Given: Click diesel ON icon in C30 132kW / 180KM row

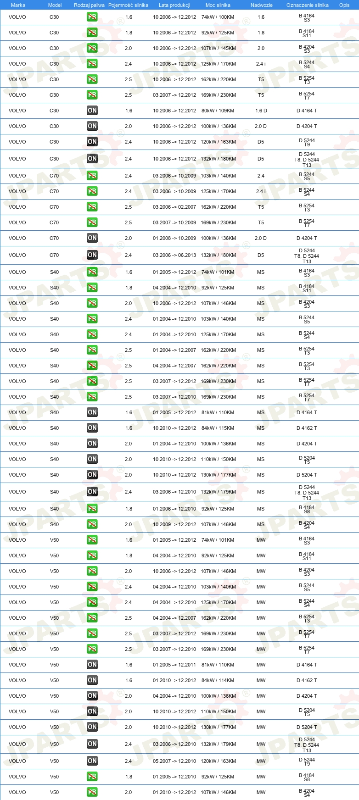Looking at the screenshot, I should point(92,159).
